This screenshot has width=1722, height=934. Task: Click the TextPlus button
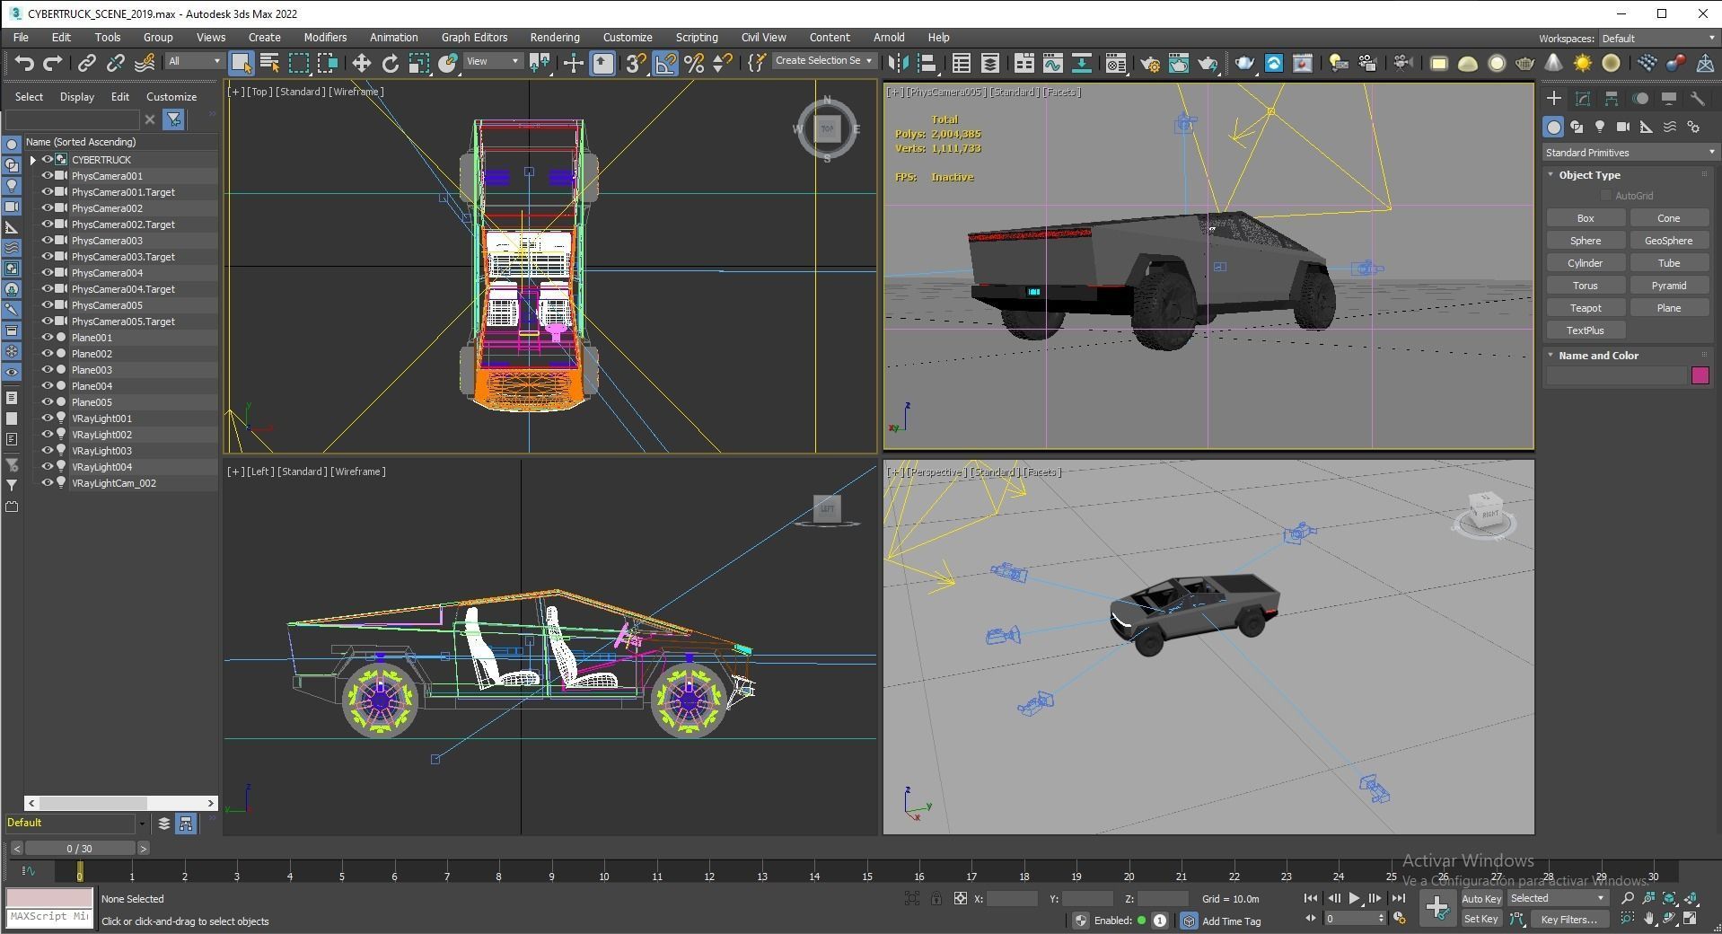(x=1586, y=330)
